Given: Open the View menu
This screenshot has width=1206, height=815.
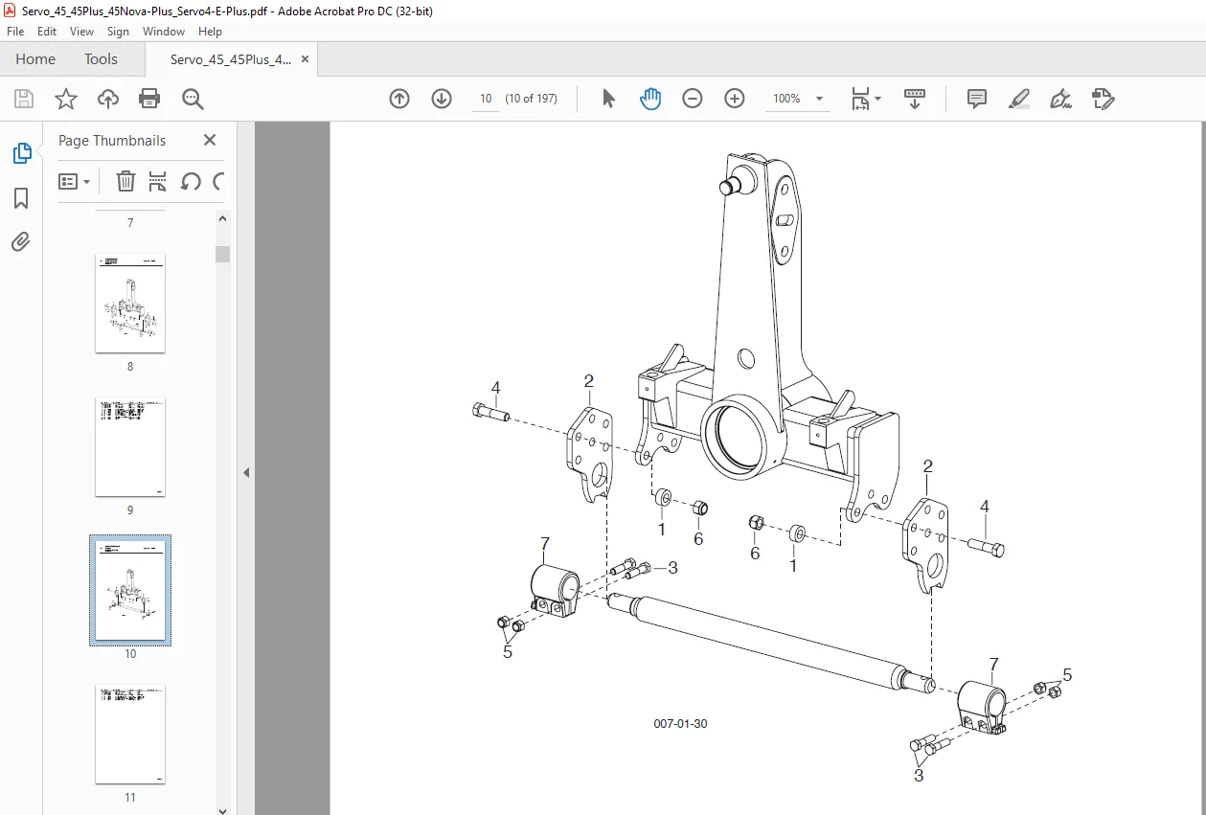Looking at the screenshot, I should (82, 32).
